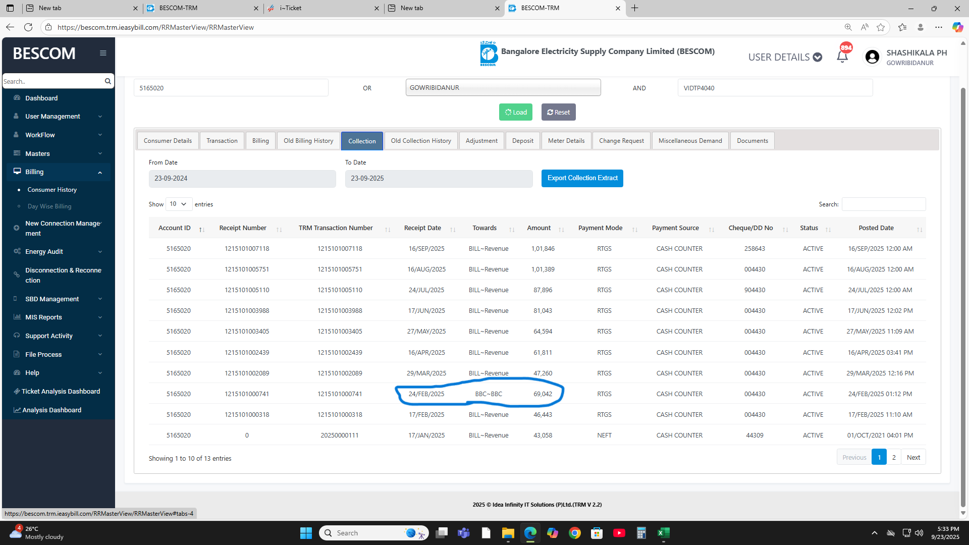Viewport: 969px width, 545px height.
Task: Add page to favorites star icon
Action: tap(881, 27)
